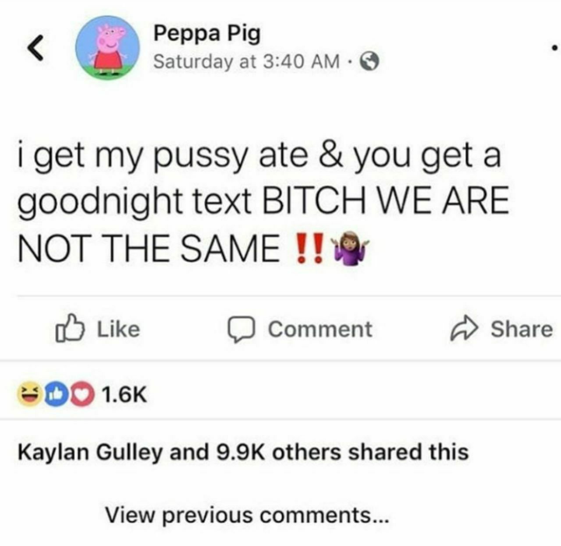The height and width of the screenshot is (546, 561).
Task: Click the speech bubble Comment icon
Action: 241,330
